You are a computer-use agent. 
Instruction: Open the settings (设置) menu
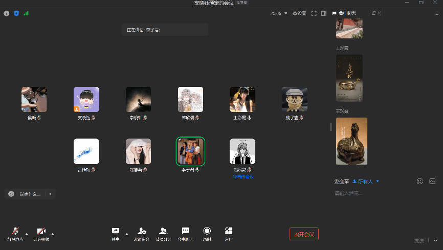[299, 13]
